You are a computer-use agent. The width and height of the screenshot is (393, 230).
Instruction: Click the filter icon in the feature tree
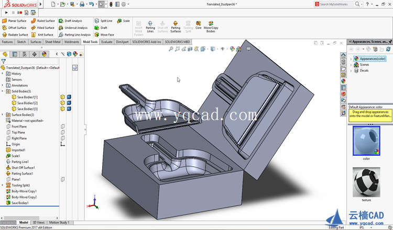pyautogui.click(x=3, y=61)
